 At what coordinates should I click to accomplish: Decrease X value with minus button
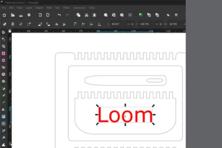(x=129, y=24)
